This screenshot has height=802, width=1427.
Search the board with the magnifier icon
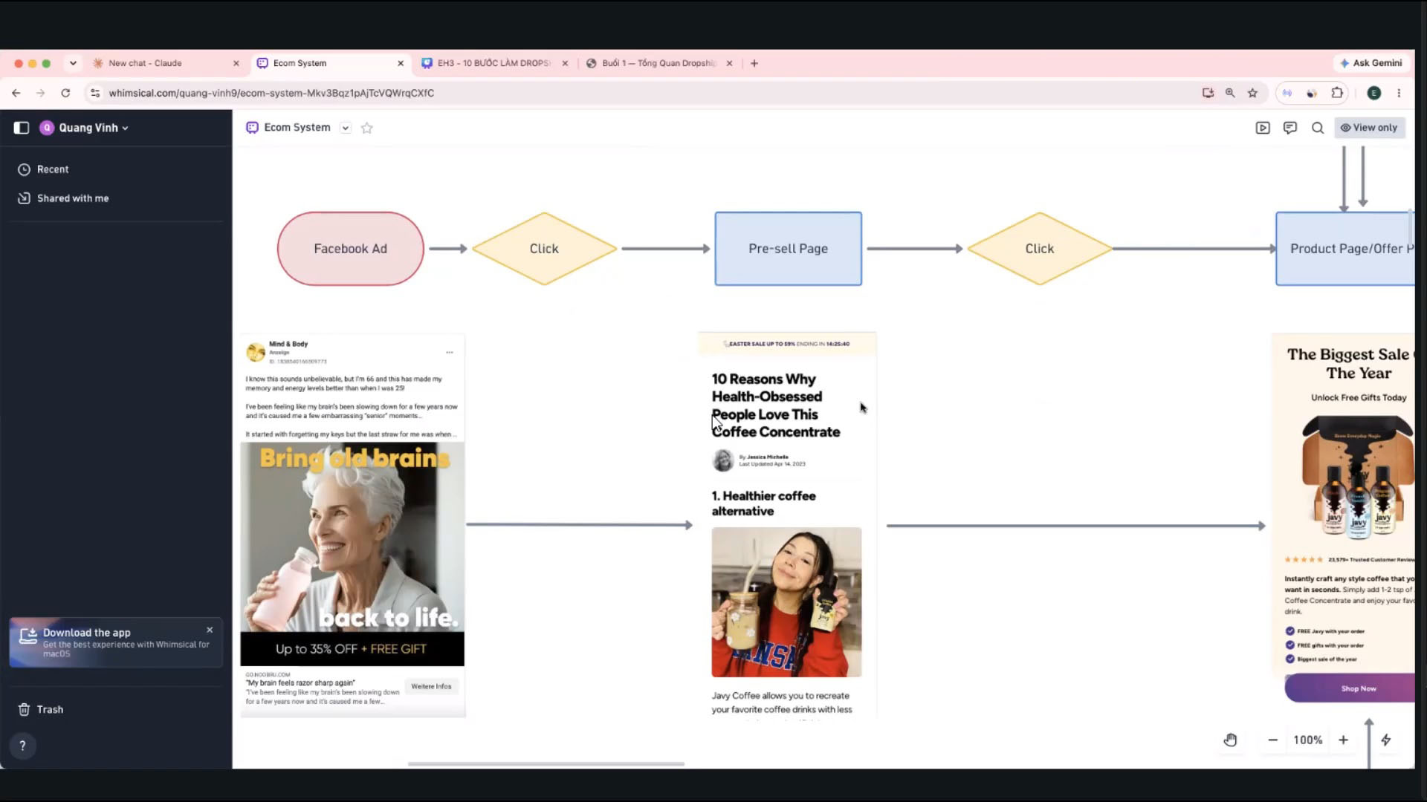[x=1318, y=128]
